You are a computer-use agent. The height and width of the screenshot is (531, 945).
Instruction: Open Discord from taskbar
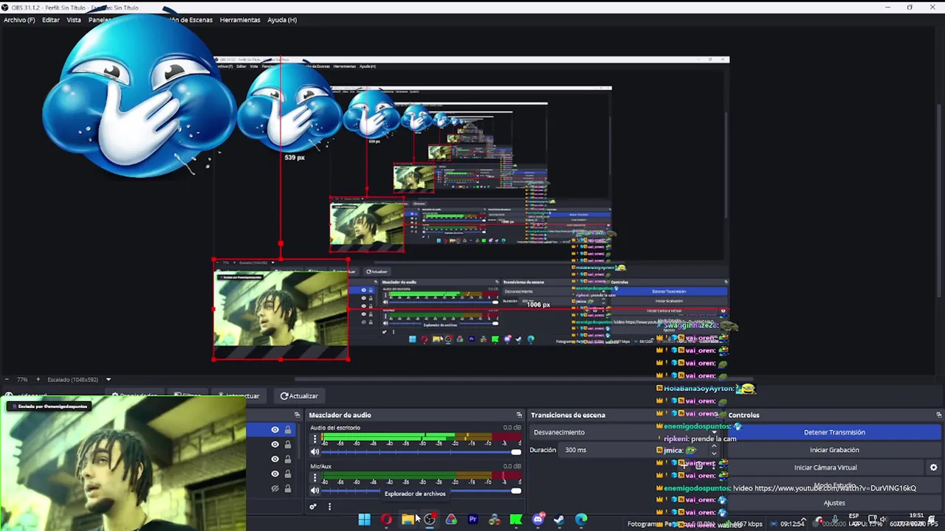(538, 520)
